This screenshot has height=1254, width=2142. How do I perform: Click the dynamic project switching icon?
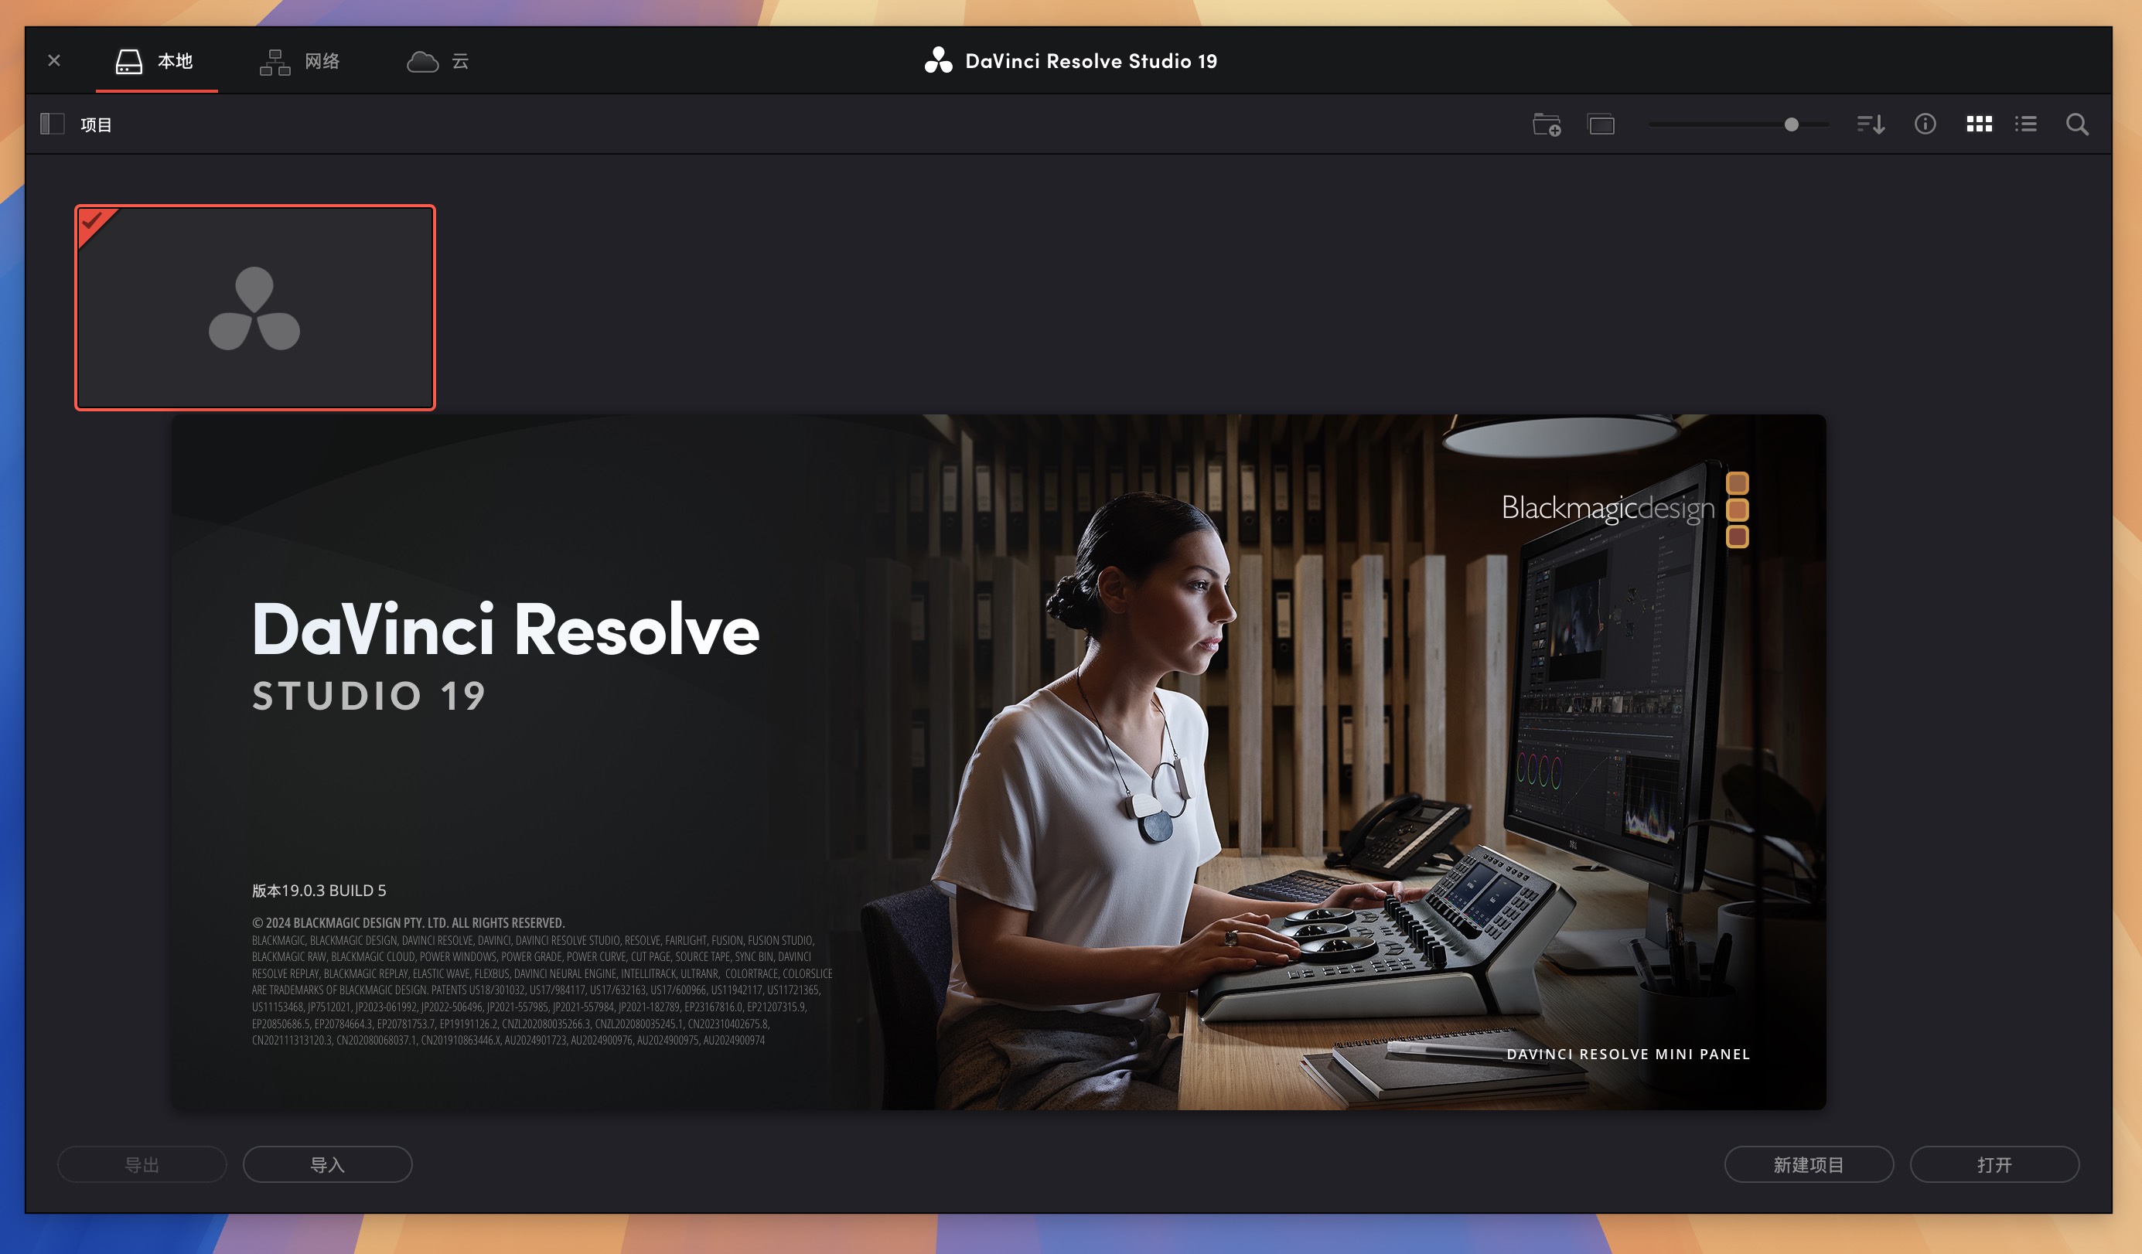1601,125
